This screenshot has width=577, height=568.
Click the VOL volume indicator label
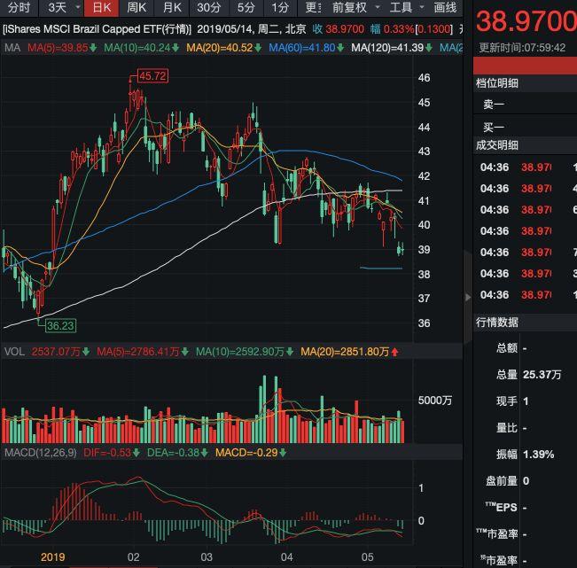point(14,352)
